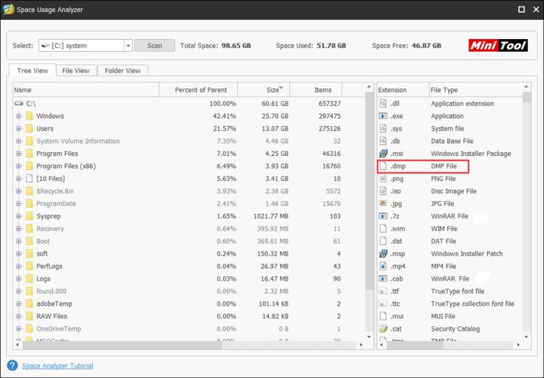Sort by the Items column header
The height and width of the screenshot is (378, 544).
316,90
